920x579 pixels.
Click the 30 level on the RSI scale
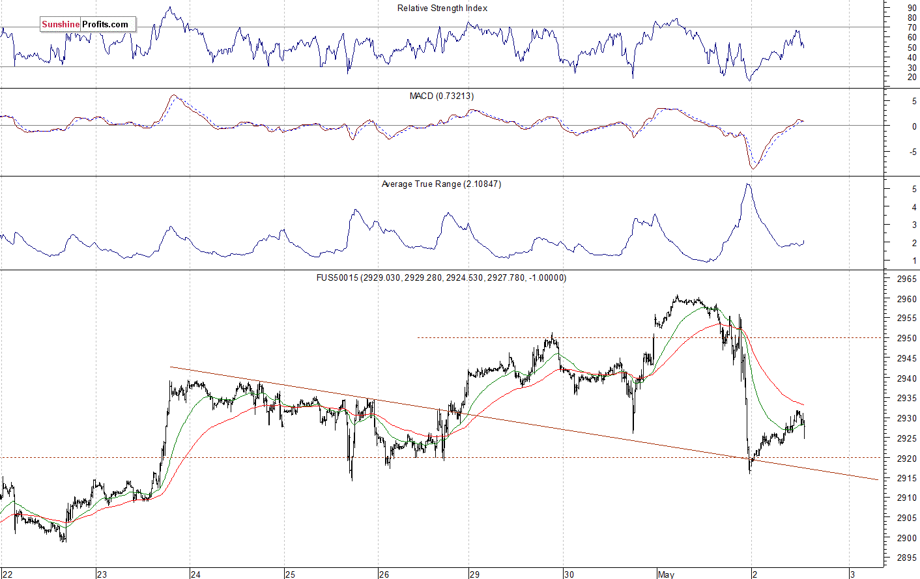pos(912,68)
